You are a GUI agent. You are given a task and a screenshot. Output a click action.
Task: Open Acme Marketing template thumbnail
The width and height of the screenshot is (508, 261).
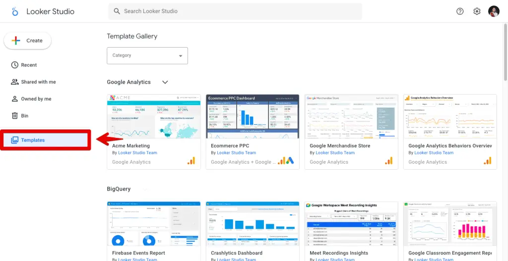pyautogui.click(x=154, y=117)
